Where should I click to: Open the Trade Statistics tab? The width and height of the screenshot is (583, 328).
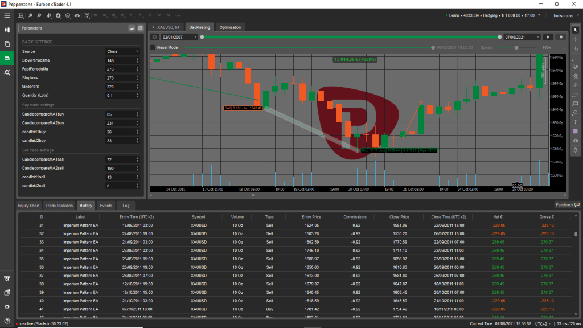59,205
